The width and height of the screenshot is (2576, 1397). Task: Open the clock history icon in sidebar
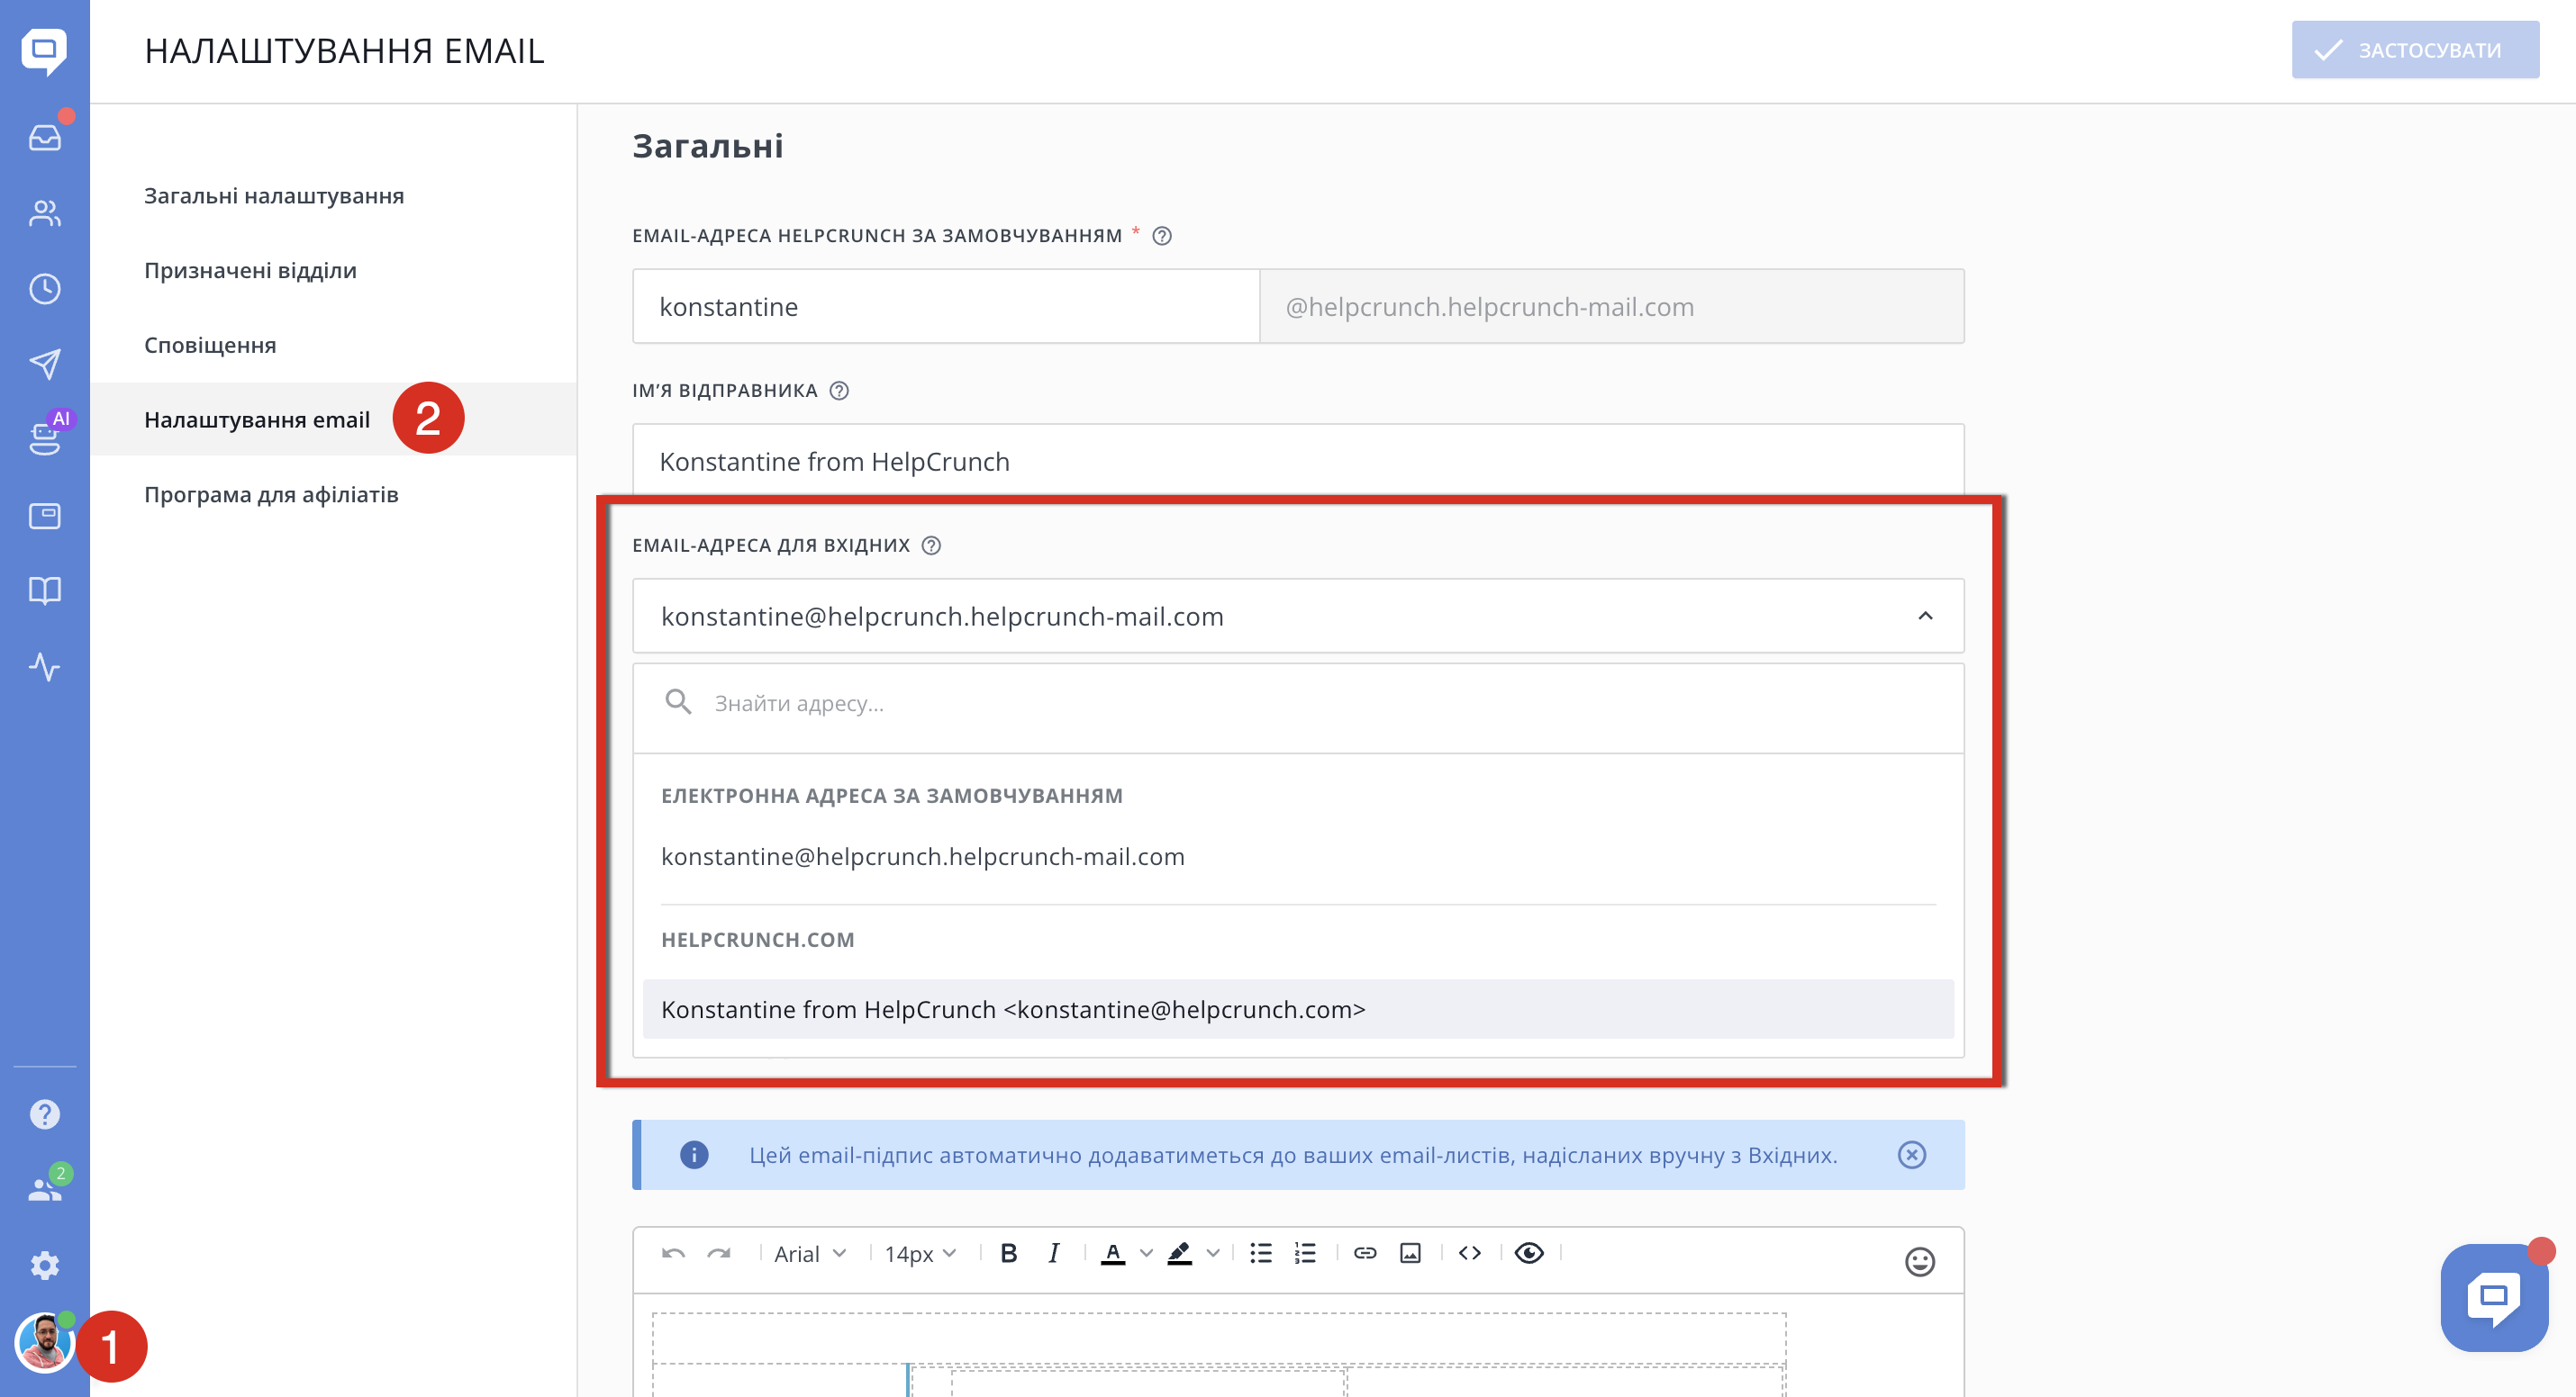[45, 289]
